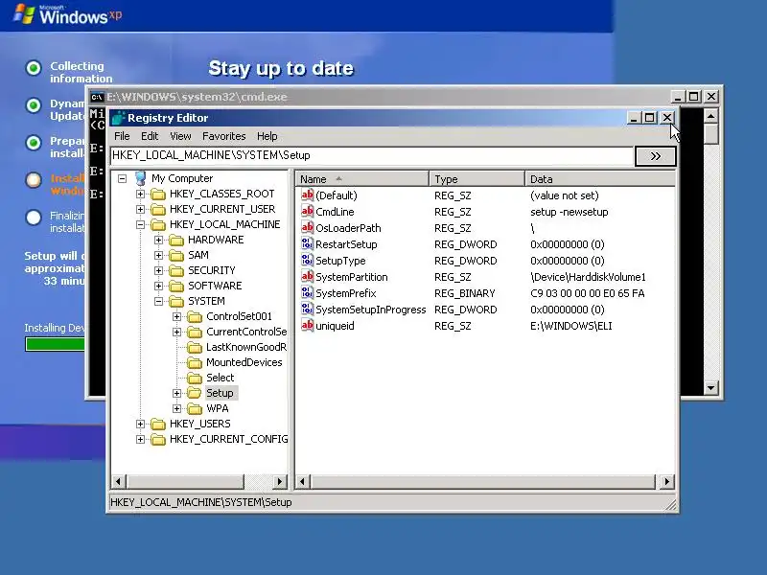Click the LastKnownGoodRecovery folder icon
Viewport: 767px width, 575px height.
pyautogui.click(x=195, y=348)
